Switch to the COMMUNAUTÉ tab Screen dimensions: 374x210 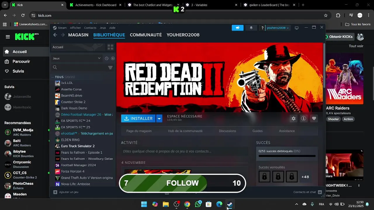[x=146, y=35]
